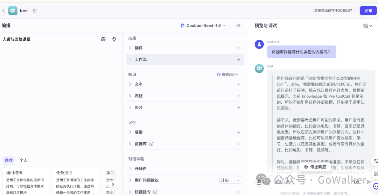The image size is (378, 195).
Task: Edit the bot name with pencil icon
Action: click(35, 10)
